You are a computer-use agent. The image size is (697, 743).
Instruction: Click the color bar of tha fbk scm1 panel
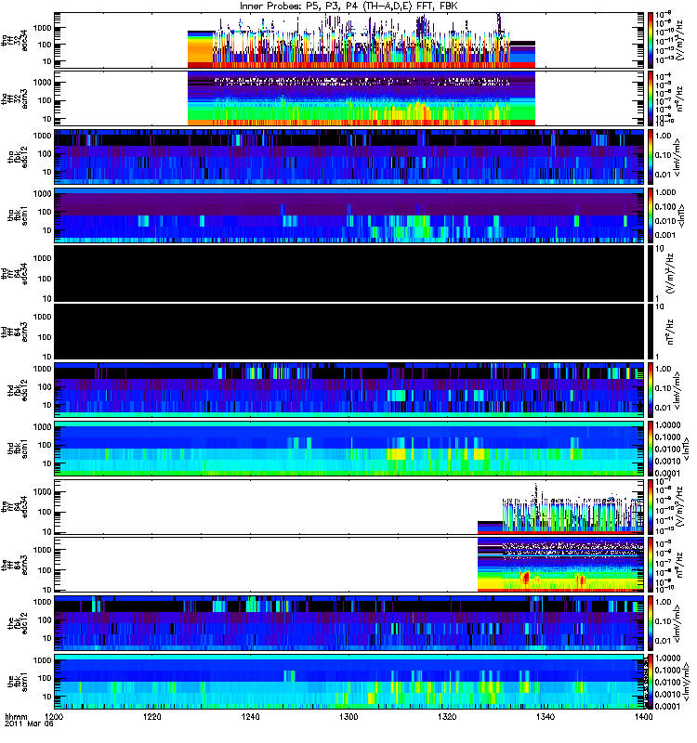(651, 215)
